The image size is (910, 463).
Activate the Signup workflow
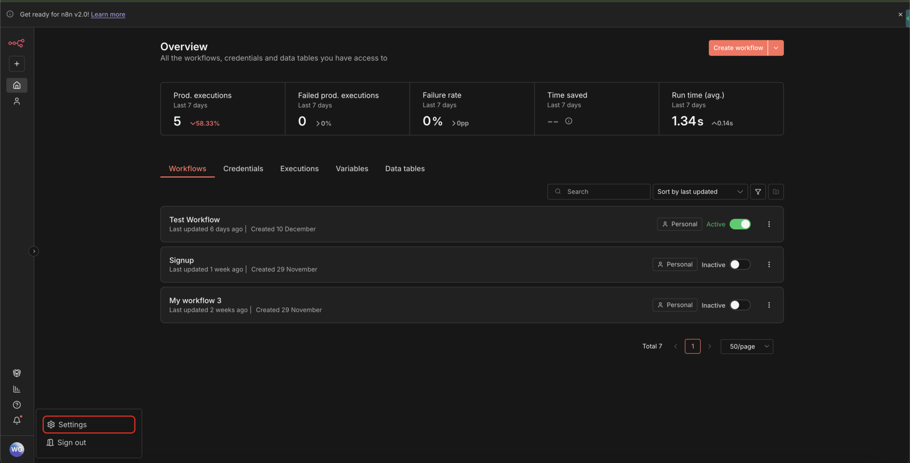click(738, 264)
